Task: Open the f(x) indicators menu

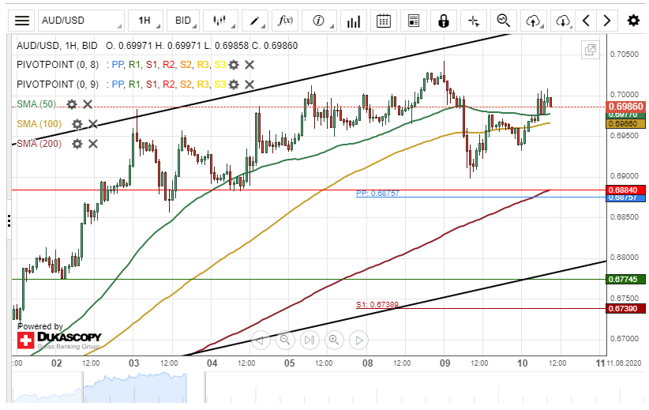Action: (x=287, y=21)
